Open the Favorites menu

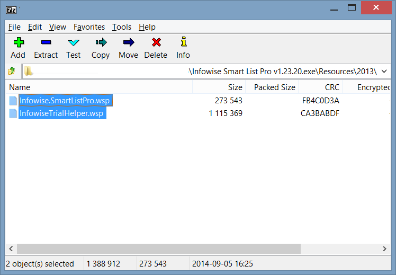pos(89,27)
